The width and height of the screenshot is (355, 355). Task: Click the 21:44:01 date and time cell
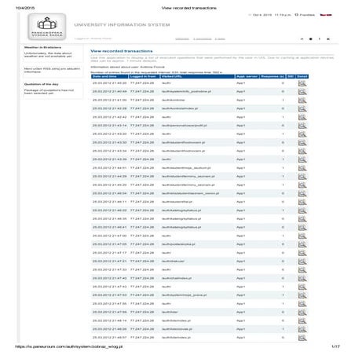coord(109,168)
